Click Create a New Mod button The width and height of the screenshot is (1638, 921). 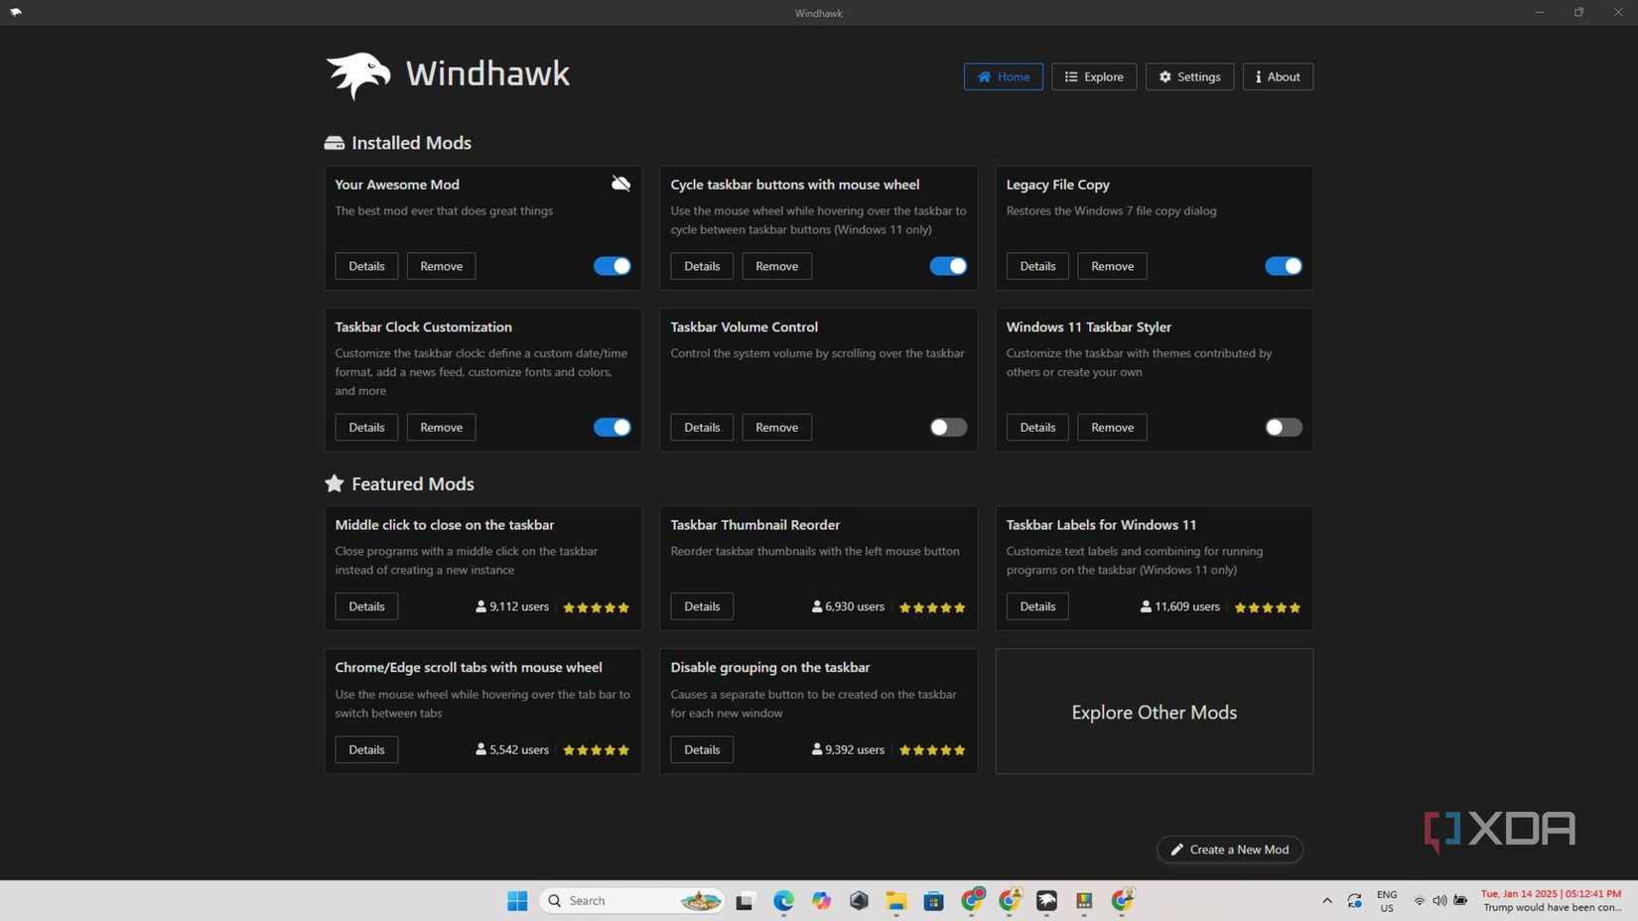1229,850
